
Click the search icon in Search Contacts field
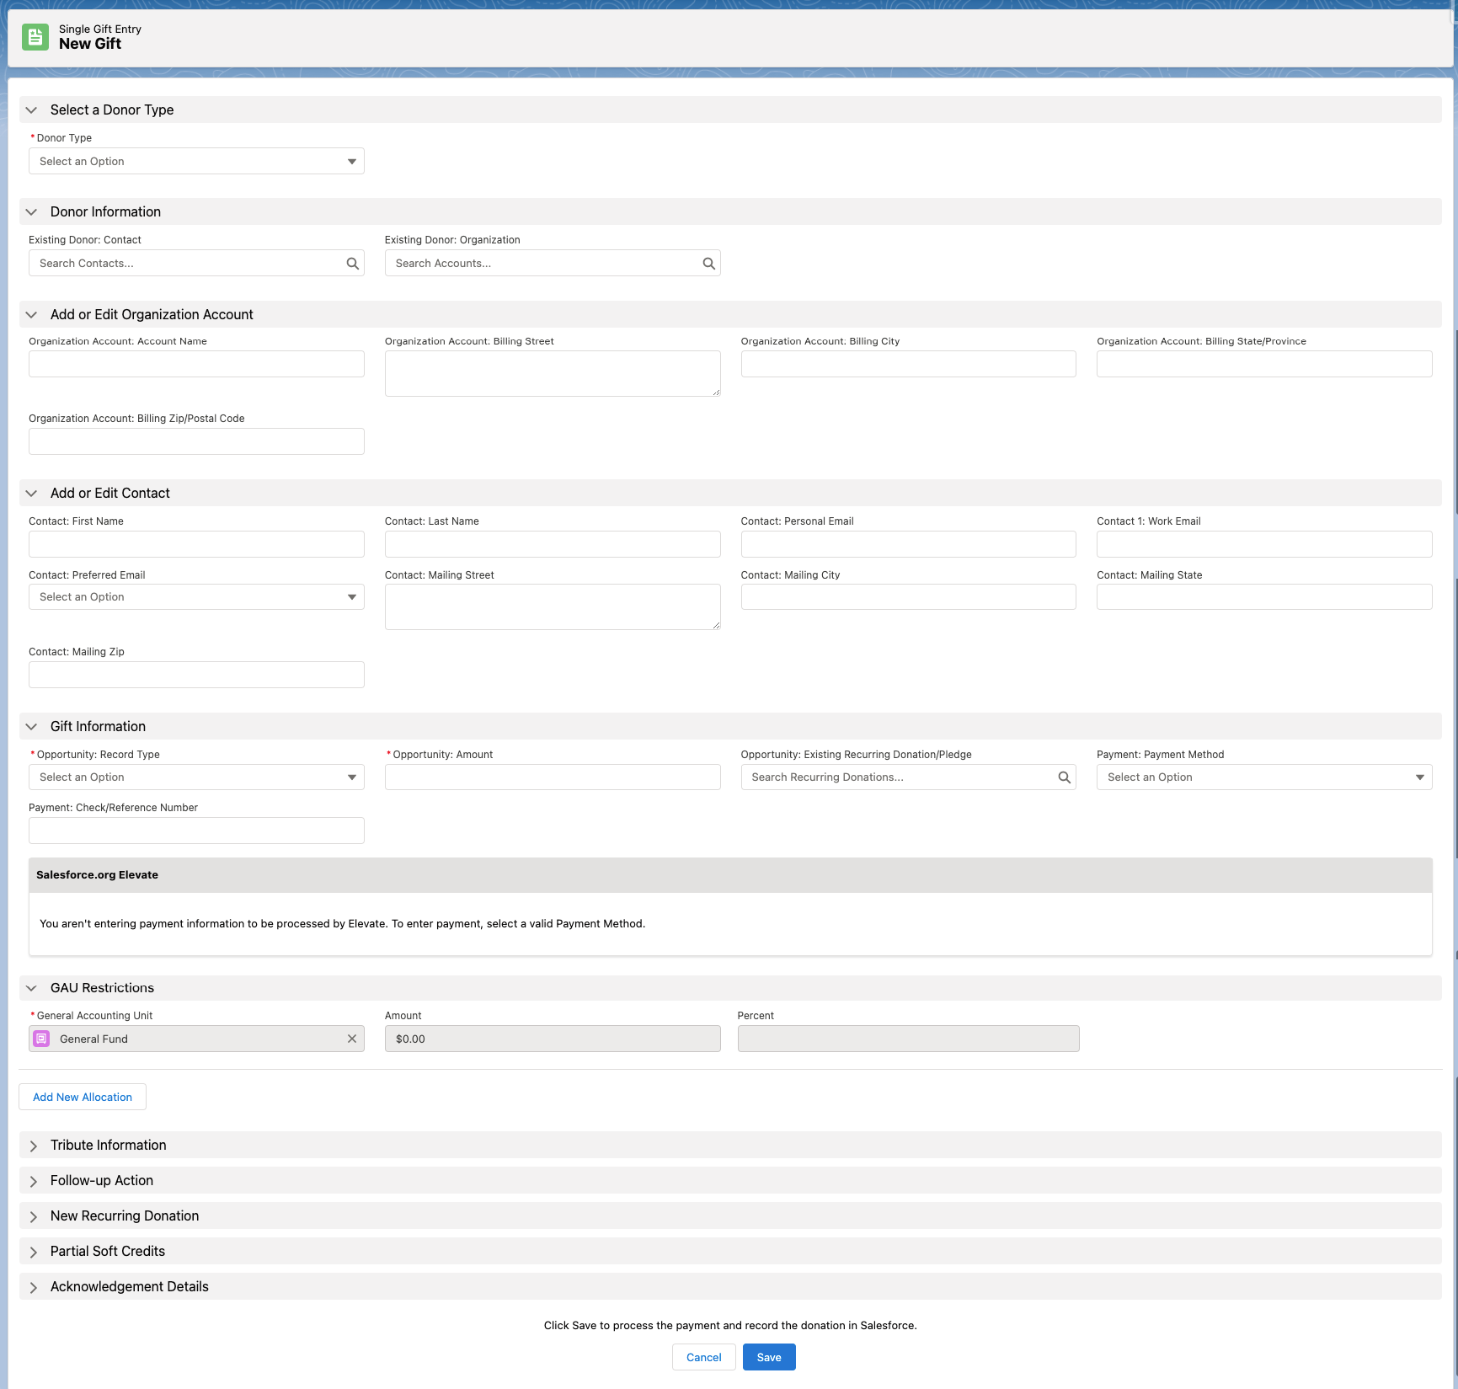click(x=352, y=263)
